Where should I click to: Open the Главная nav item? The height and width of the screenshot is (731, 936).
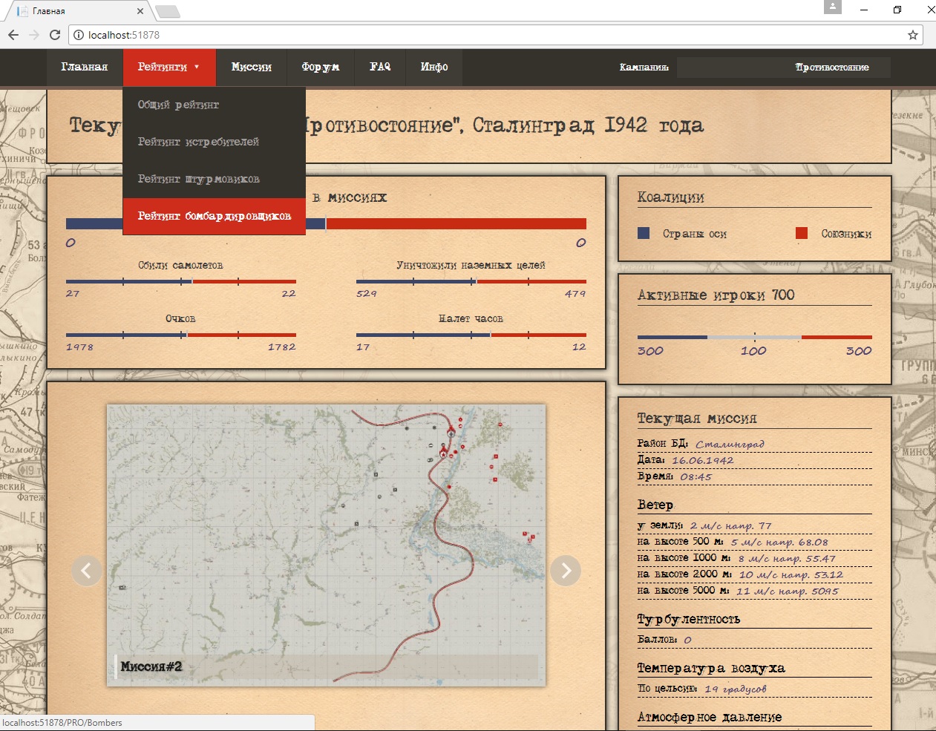[85, 68]
